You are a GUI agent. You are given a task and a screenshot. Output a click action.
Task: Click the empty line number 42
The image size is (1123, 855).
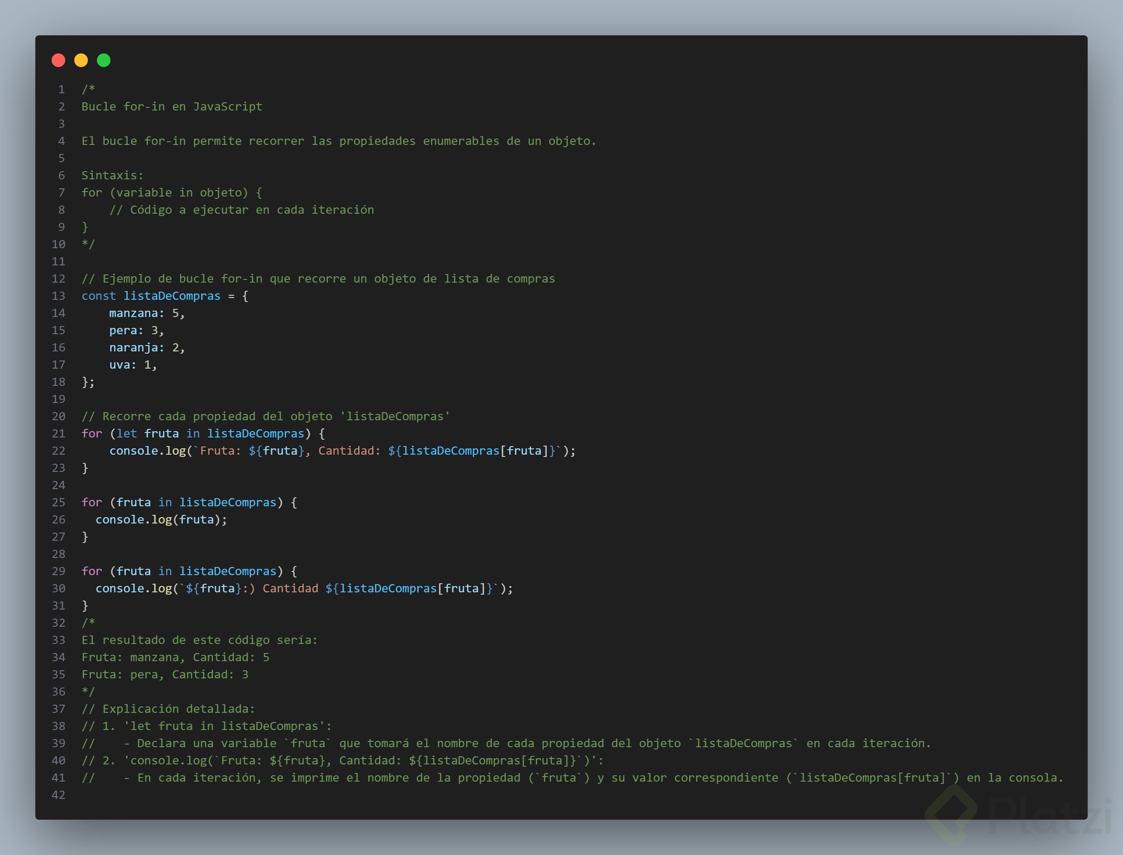click(58, 795)
